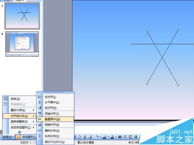
Task: Open the line color dropdown arrow
Action: (x=108, y=137)
